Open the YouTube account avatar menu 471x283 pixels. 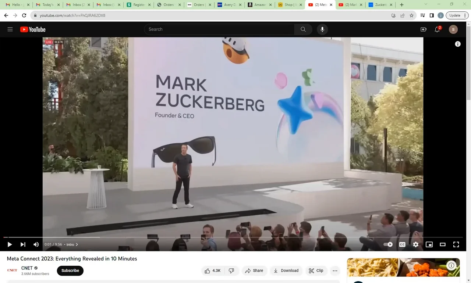pos(453,29)
